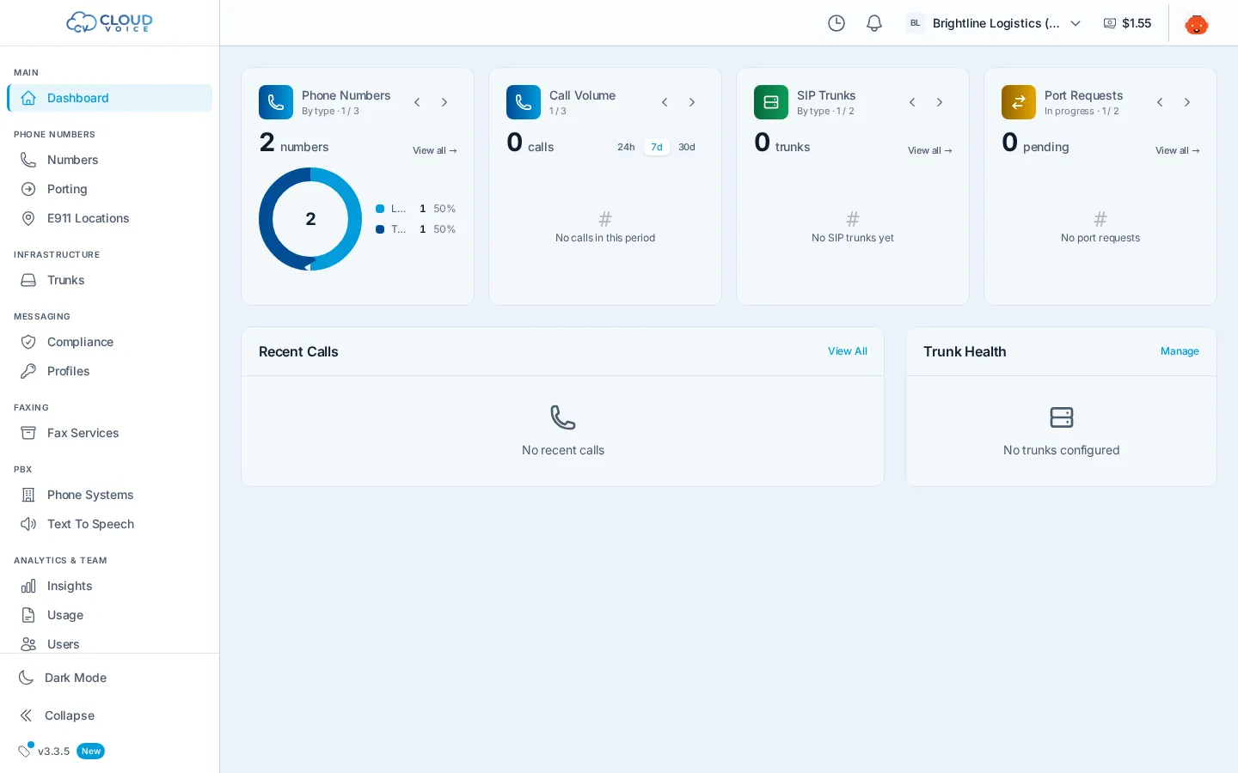Image resolution: width=1238 pixels, height=773 pixels.
Task: Go to next Call Volume slide
Action: pyautogui.click(x=692, y=102)
